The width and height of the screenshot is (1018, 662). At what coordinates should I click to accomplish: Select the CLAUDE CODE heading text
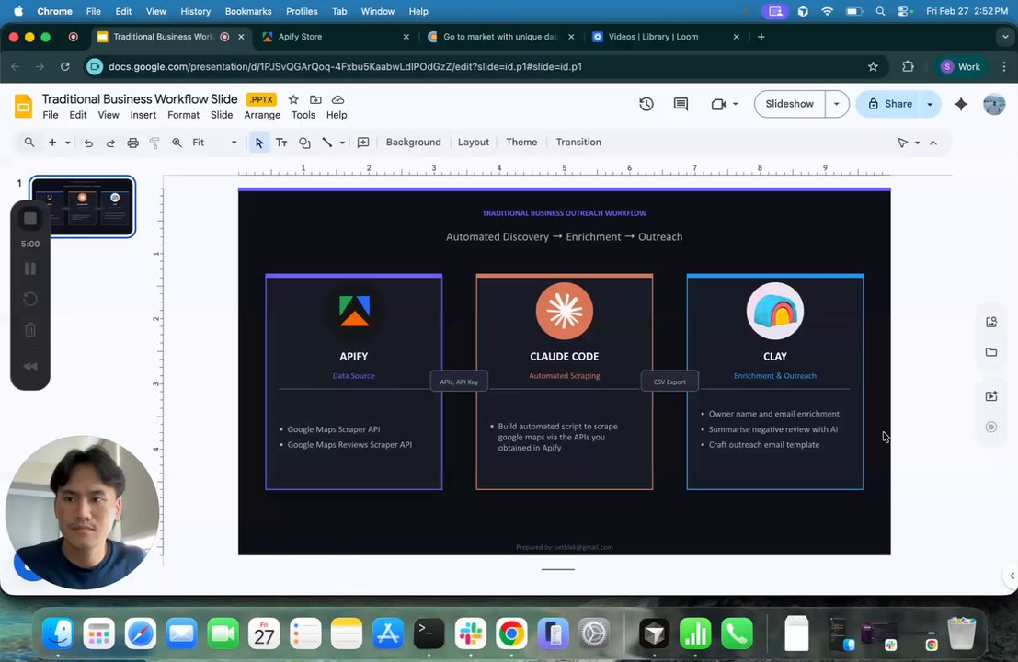pyautogui.click(x=565, y=357)
